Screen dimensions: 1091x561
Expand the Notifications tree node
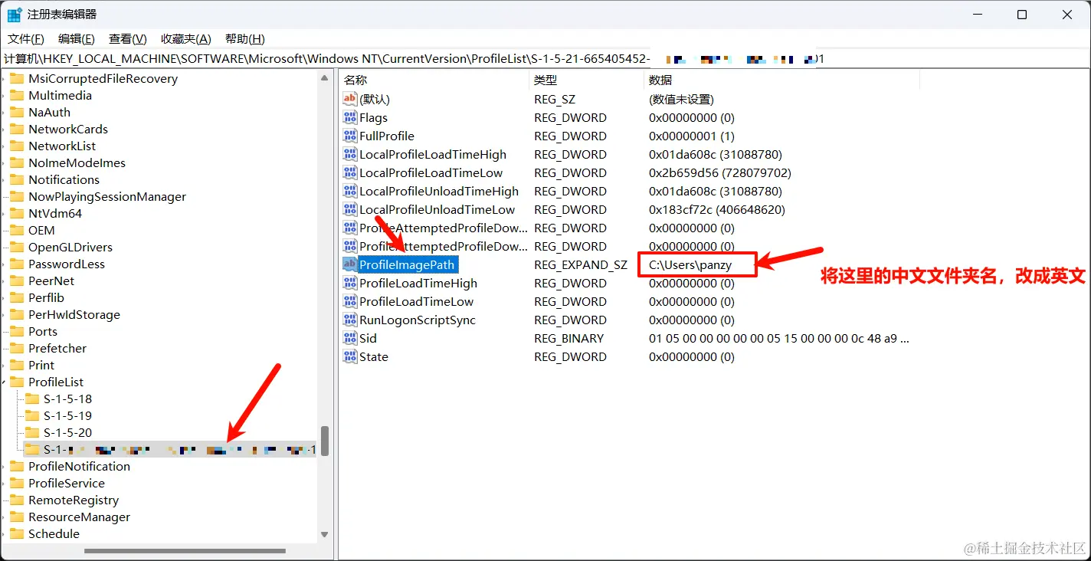tap(4, 179)
